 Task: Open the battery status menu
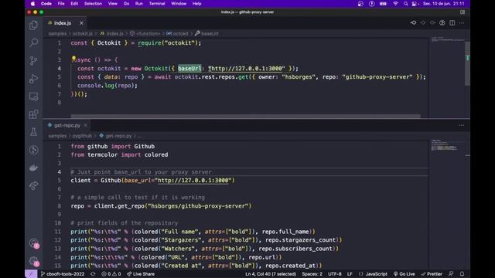384,4
